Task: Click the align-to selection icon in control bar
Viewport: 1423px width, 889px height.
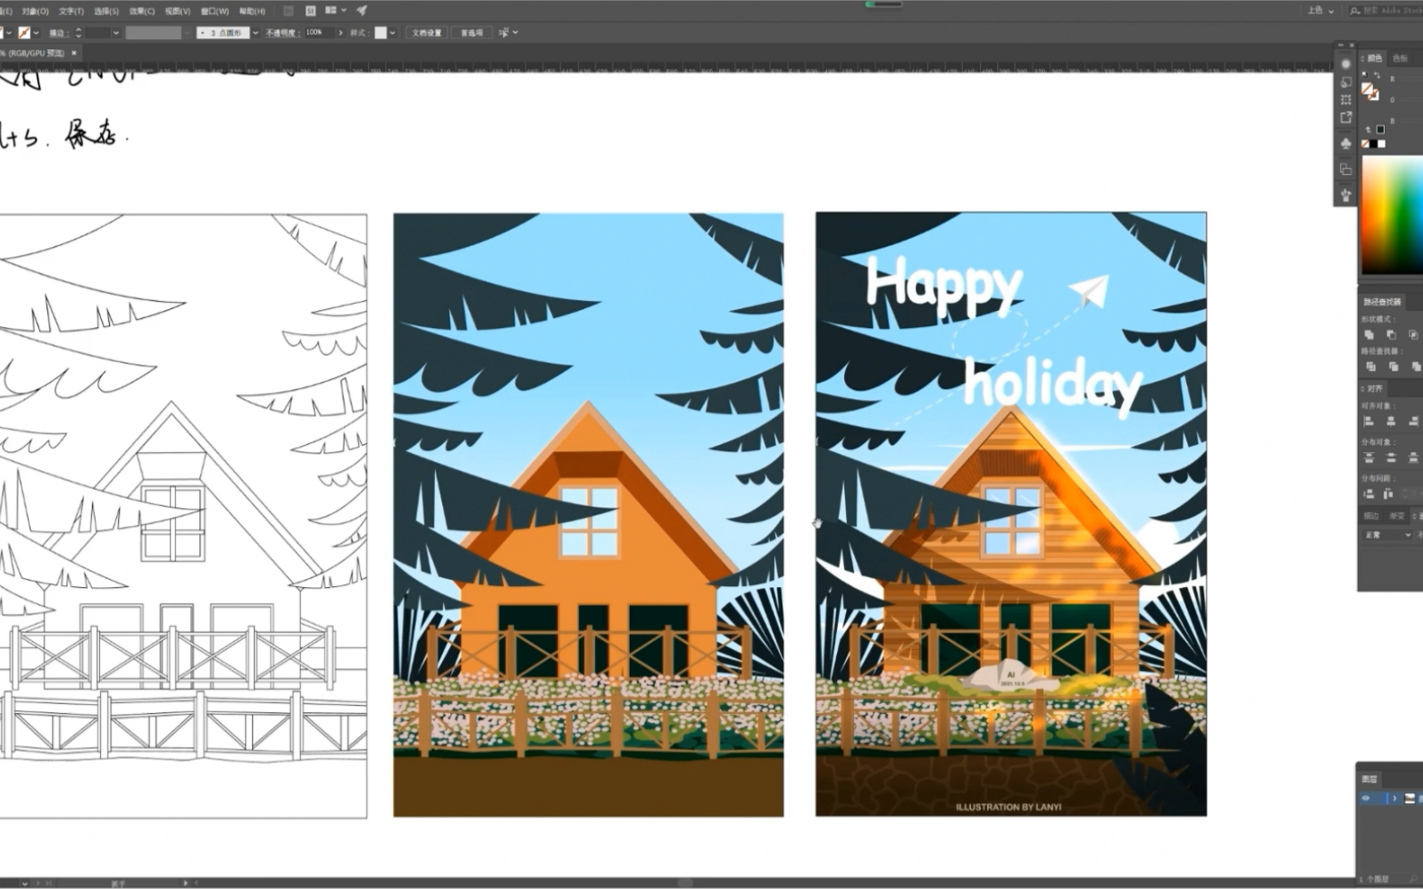Action: tap(504, 33)
